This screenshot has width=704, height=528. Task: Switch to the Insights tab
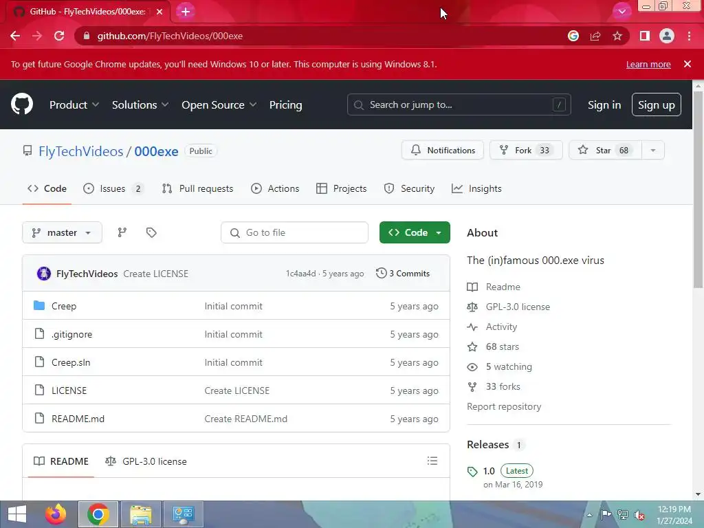pyautogui.click(x=476, y=188)
